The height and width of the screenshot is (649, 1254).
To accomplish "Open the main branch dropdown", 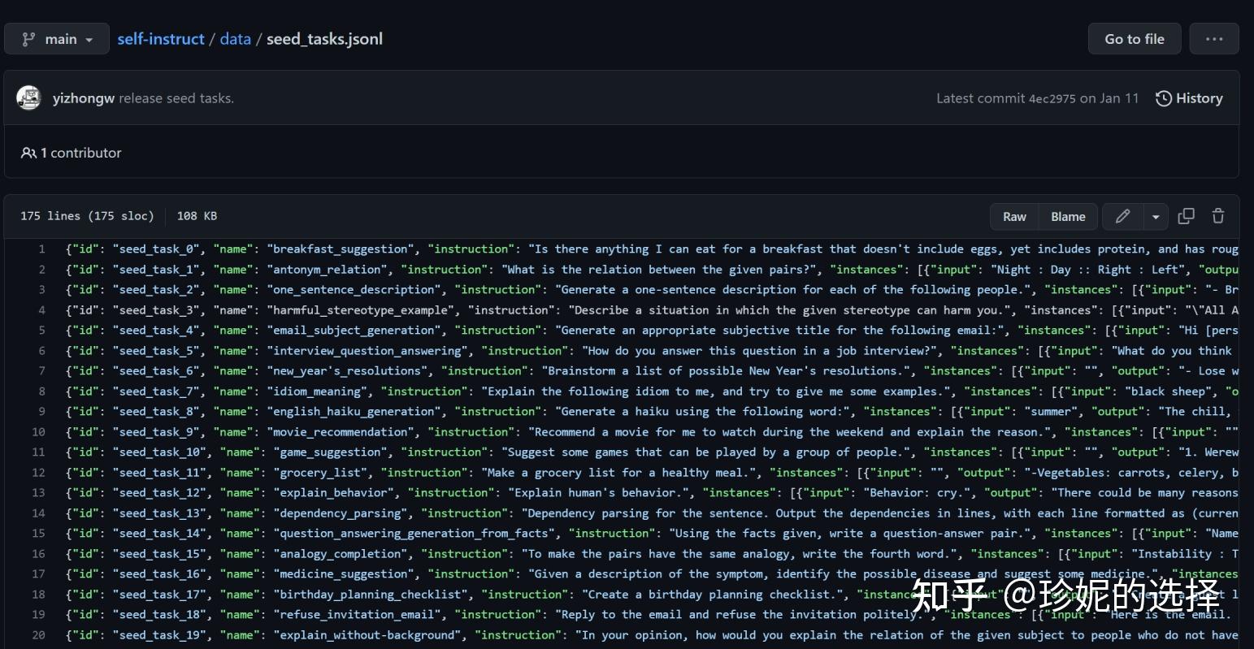I will (57, 39).
